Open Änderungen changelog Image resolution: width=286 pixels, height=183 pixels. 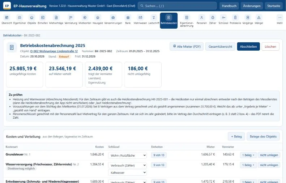click(252, 6)
